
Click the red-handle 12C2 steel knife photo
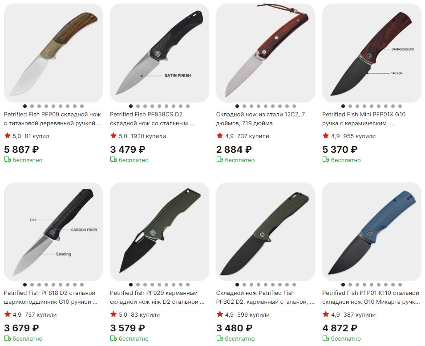click(266, 53)
